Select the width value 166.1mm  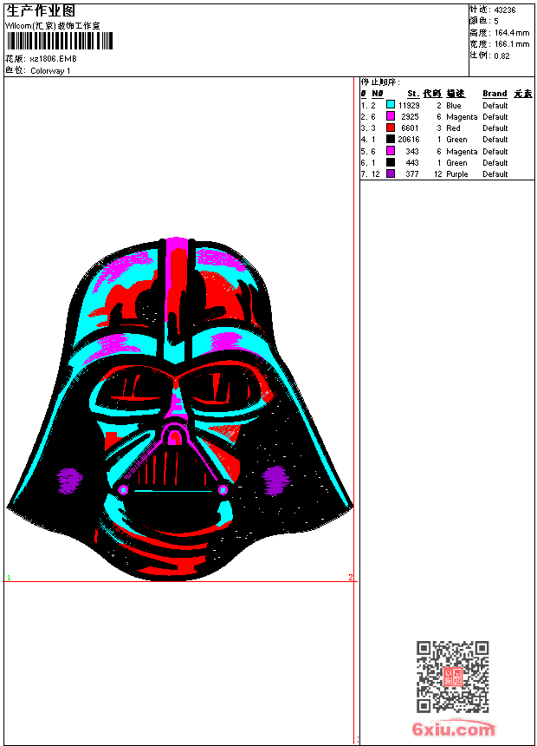click(x=512, y=44)
